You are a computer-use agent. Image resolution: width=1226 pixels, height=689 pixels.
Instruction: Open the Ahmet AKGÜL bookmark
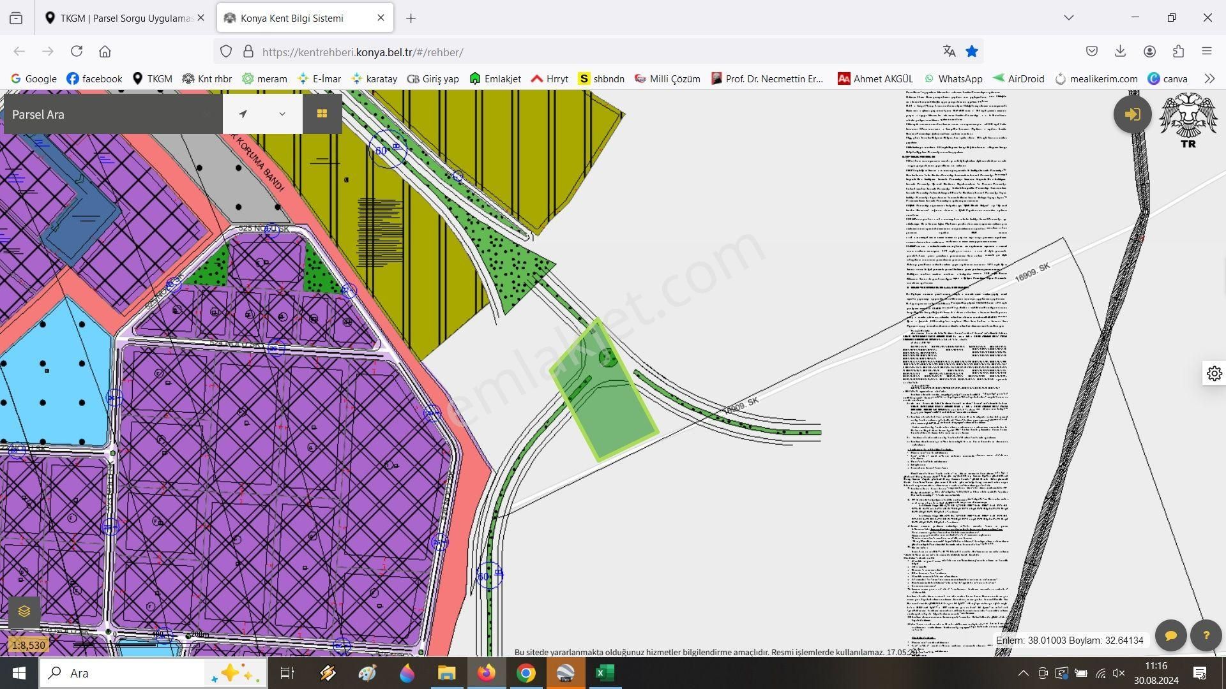(x=875, y=78)
